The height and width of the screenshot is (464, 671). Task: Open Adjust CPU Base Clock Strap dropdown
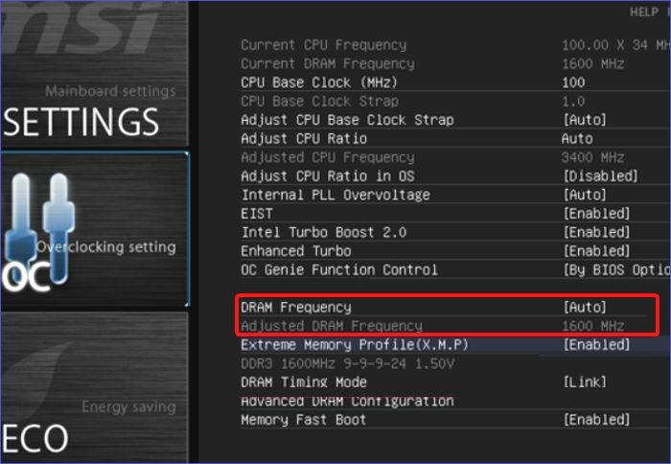(x=585, y=120)
